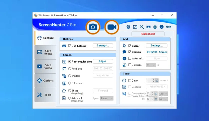Screen dimensions: 209x121
Task: Click the Shape pentagon icon
Action: pyautogui.click(x=64, y=91)
